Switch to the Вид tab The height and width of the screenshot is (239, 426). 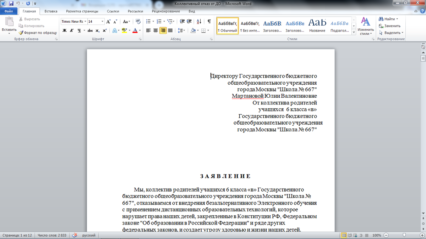192,11
